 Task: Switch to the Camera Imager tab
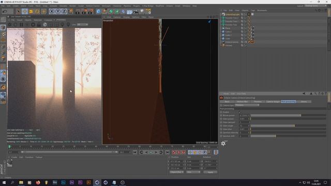pyautogui.click(x=273, y=102)
